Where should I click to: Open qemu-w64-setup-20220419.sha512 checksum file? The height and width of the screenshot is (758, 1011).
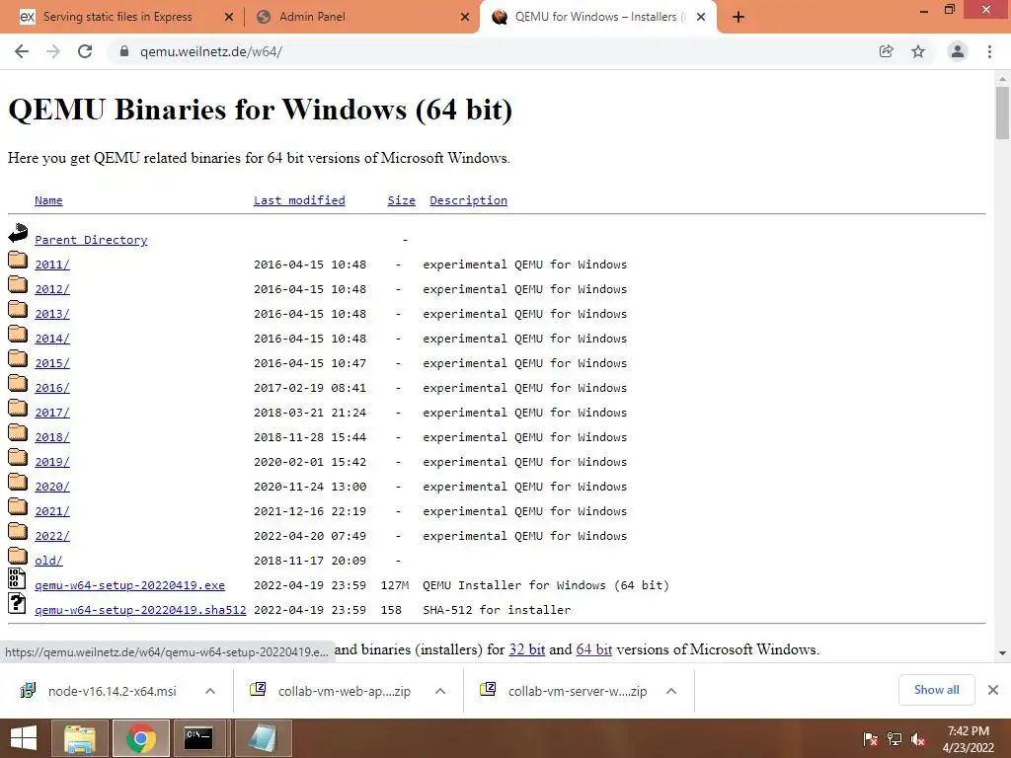point(140,610)
